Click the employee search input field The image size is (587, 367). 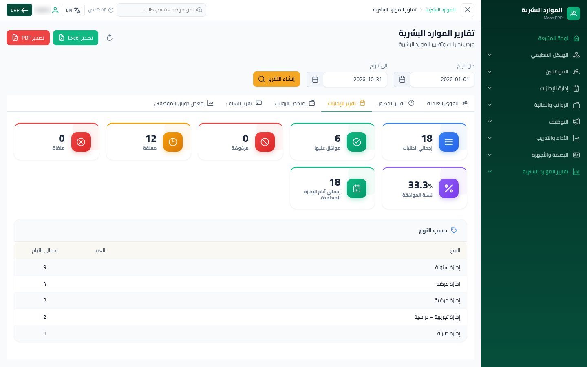click(161, 10)
